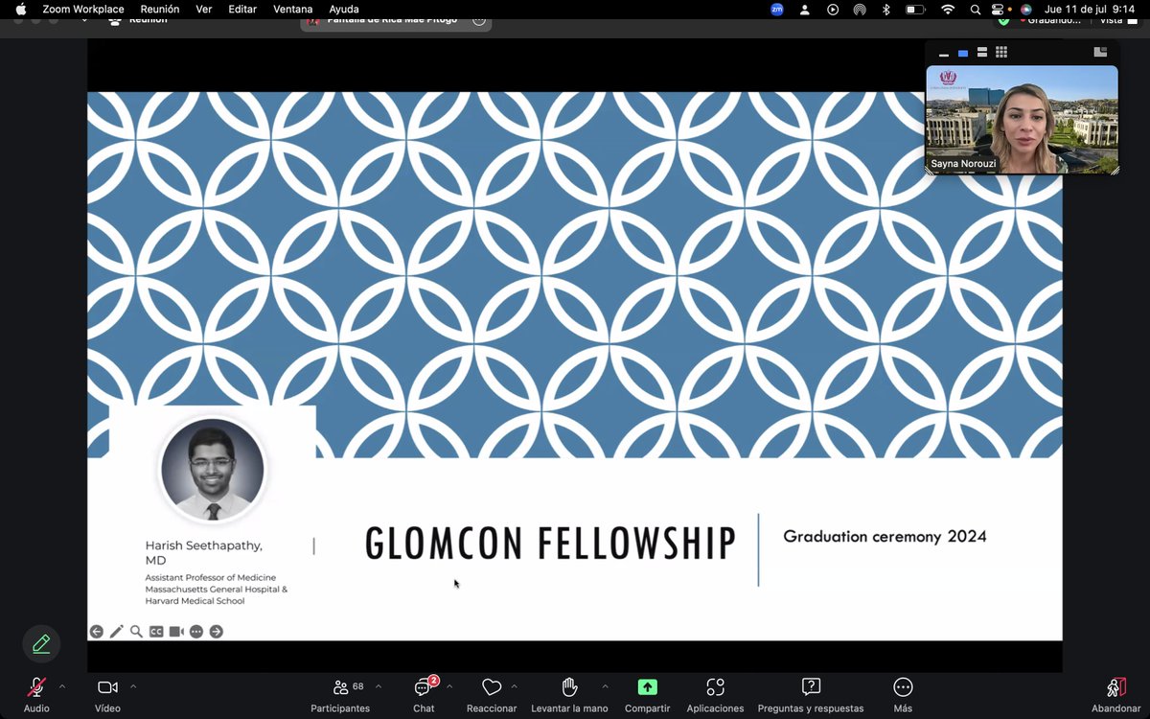1150x719 pixels.
Task: Minimize the speaker video panel
Action: (945, 54)
